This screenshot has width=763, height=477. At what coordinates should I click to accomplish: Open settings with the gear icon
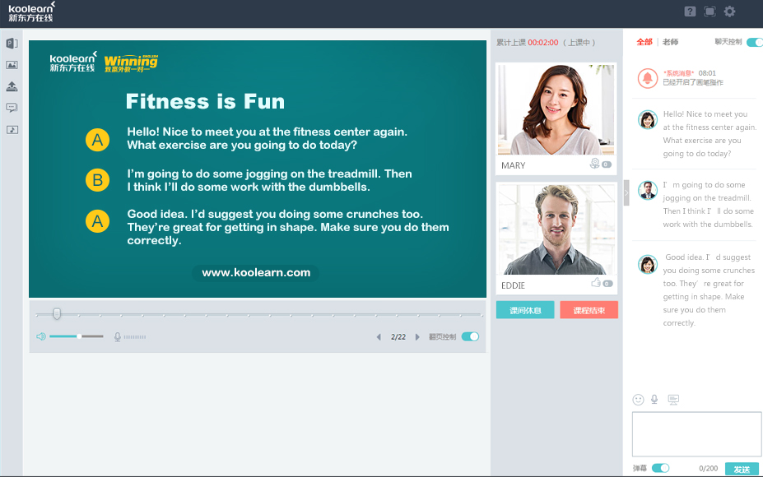[729, 12]
